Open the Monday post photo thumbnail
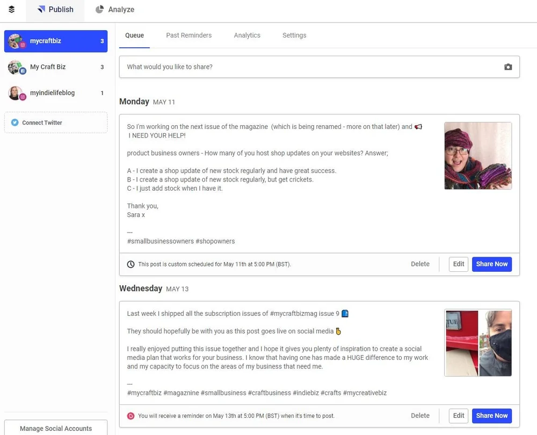Viewport: 537px width, 435px height. click(478, 156)
